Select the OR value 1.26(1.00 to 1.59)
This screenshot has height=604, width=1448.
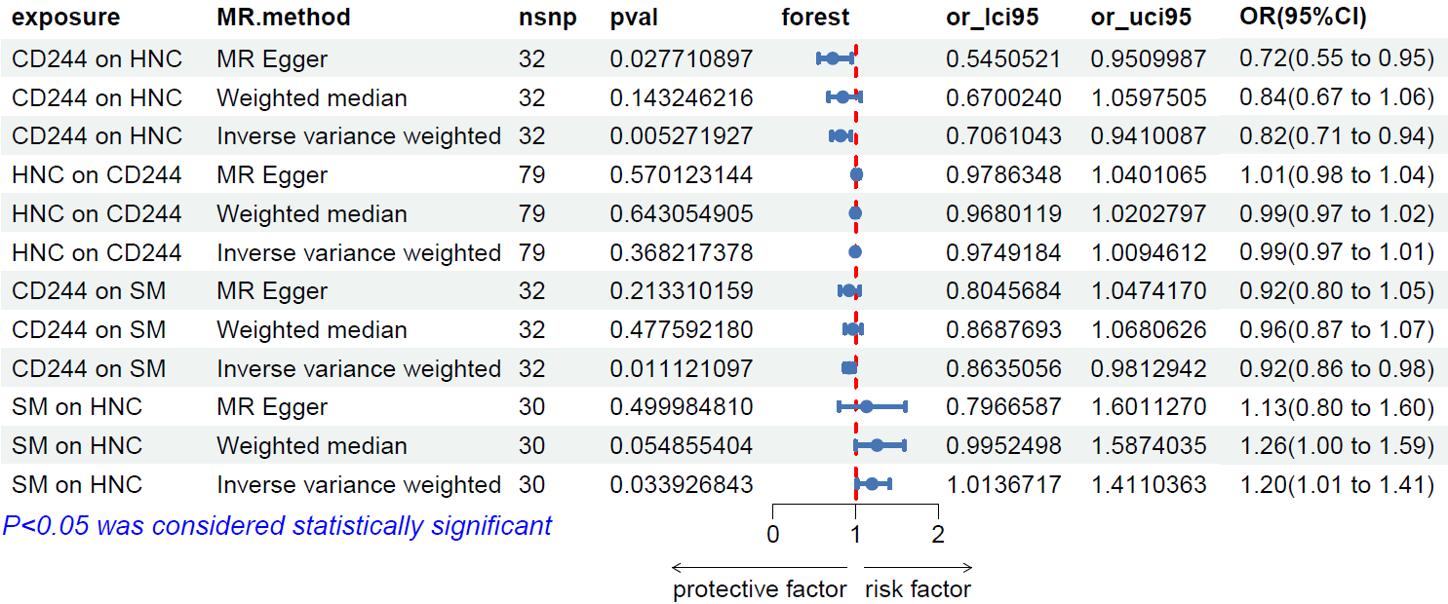point(1336,446)
